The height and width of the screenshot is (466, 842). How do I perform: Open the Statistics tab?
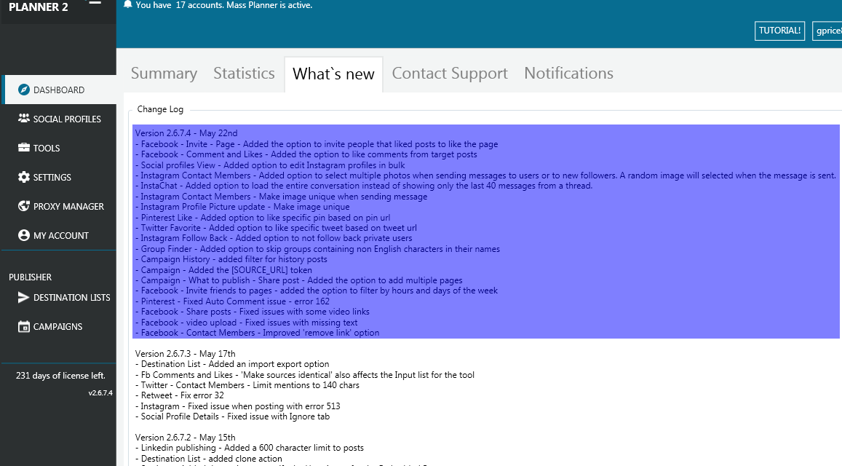[x=244, y=73]
